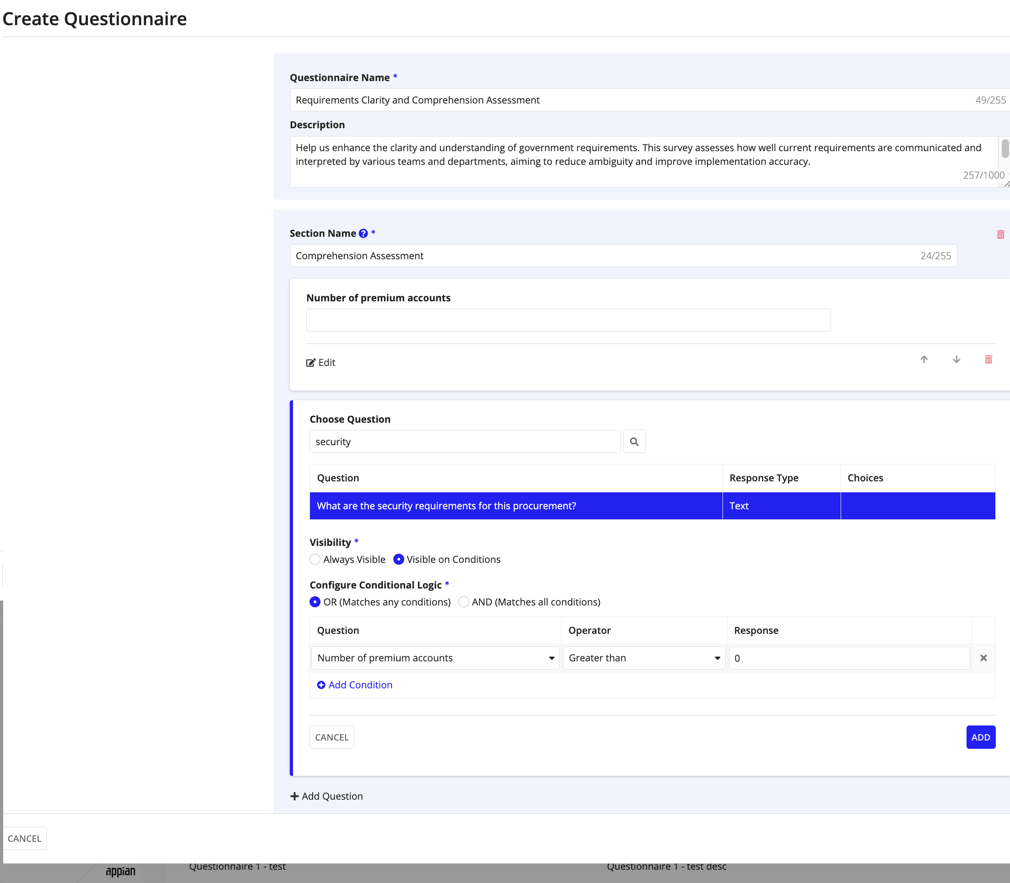Click the bottom-left CANCEL button
The image size is (1010, 883).
click(x=25, y=838)
